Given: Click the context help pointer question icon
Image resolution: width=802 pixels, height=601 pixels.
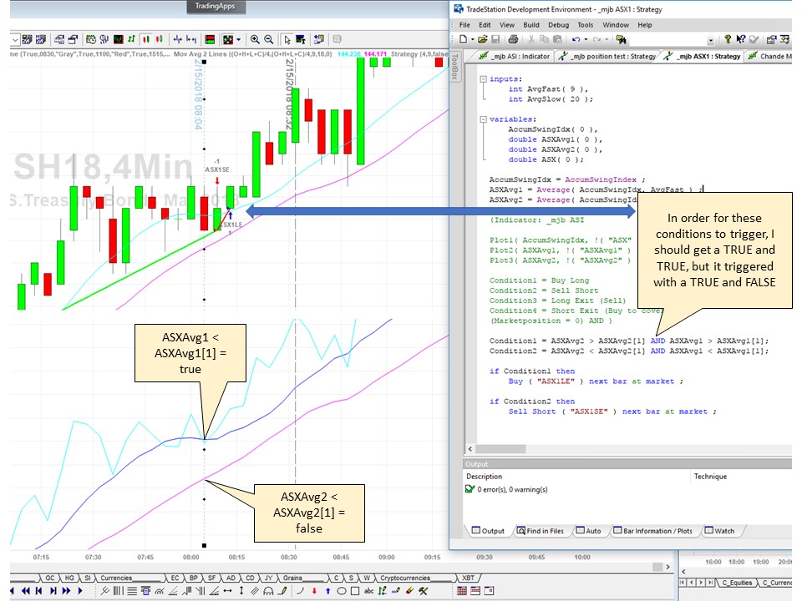Looking at the screenshot, I should (x=740, y=39).
